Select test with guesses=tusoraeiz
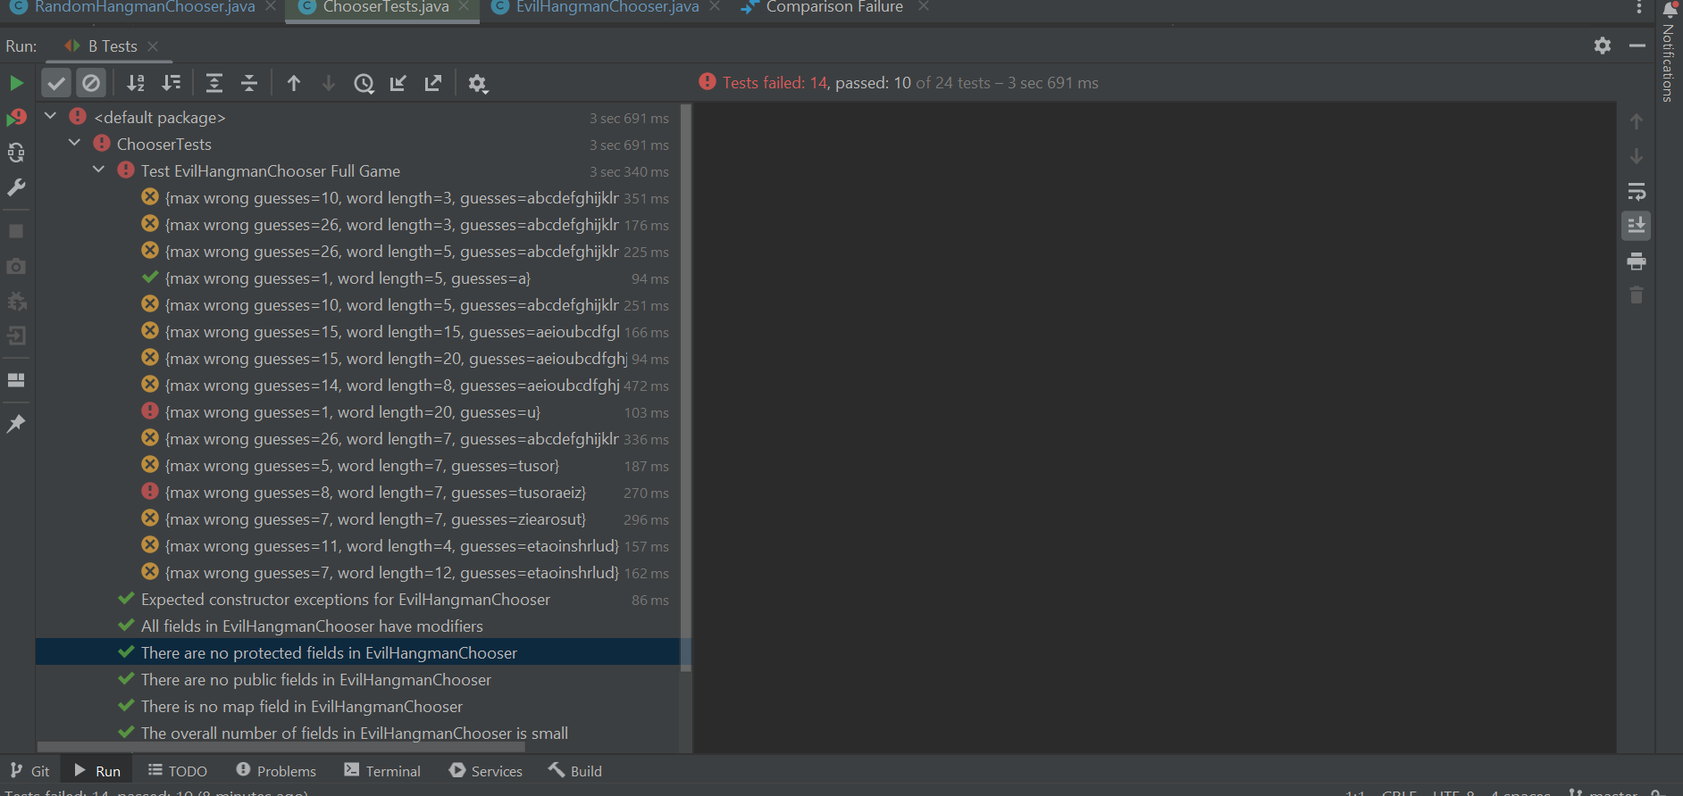The image size is (1683, 796). pos(375,493)
